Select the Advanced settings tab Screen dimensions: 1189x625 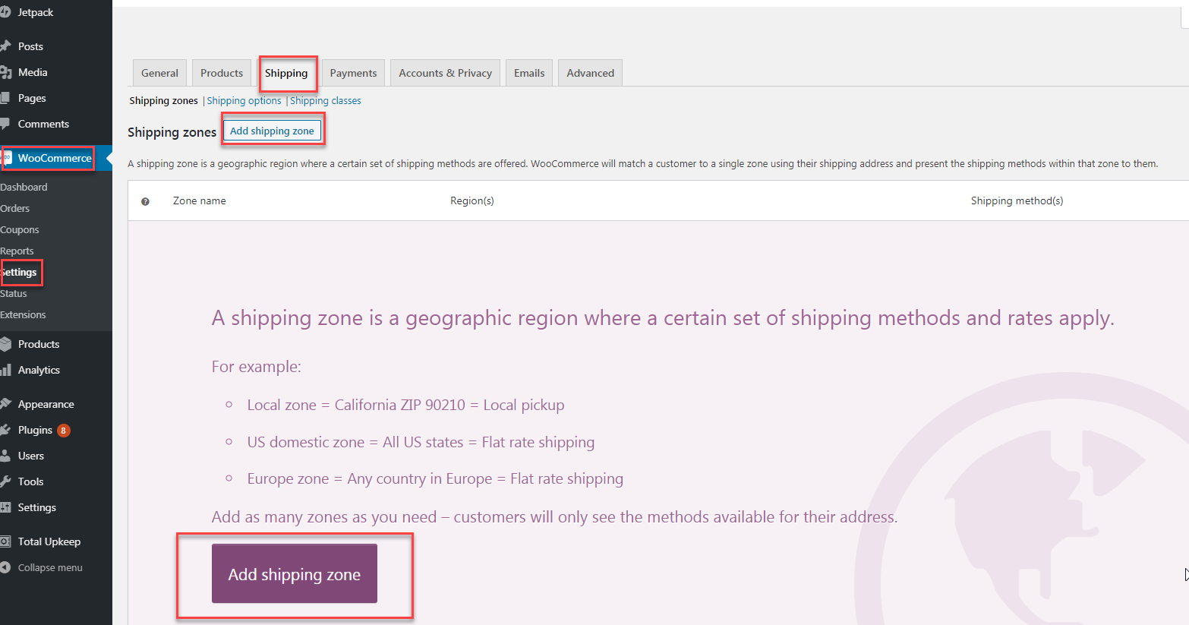coord(590,73)
